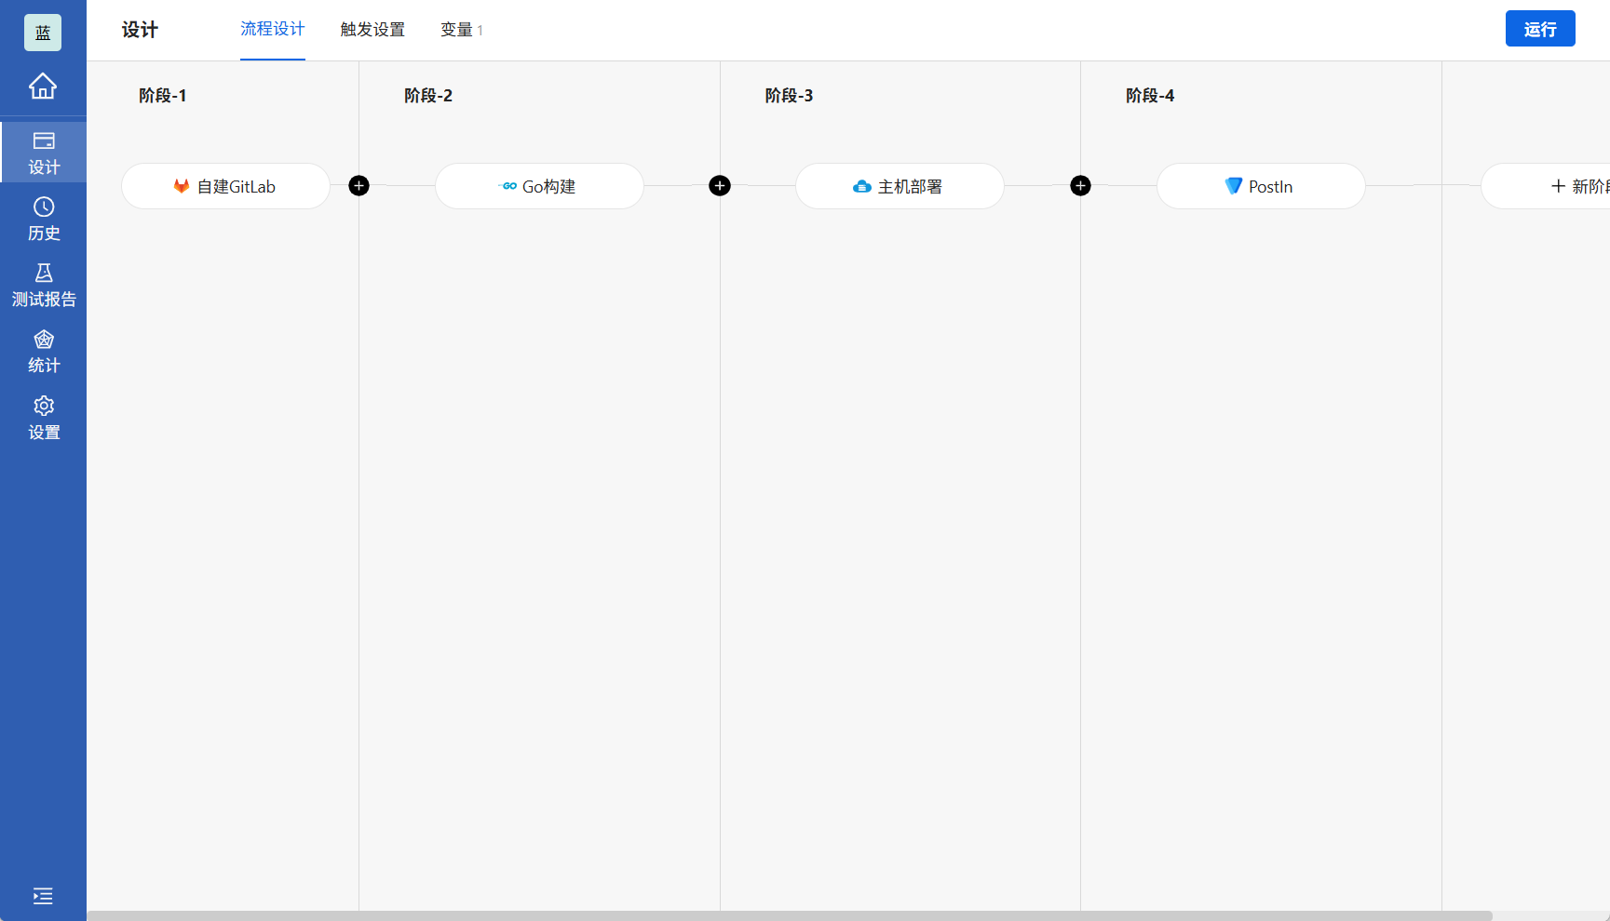Add task between 阶段-3 and 阶段-4
Image resolution: width=1610 pixels, height=921 pixels.
[1080, 186]
